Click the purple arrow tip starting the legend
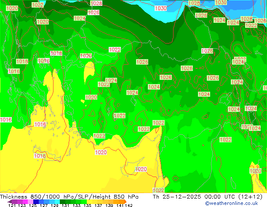 pyautogui.click(x=9, y=202)
